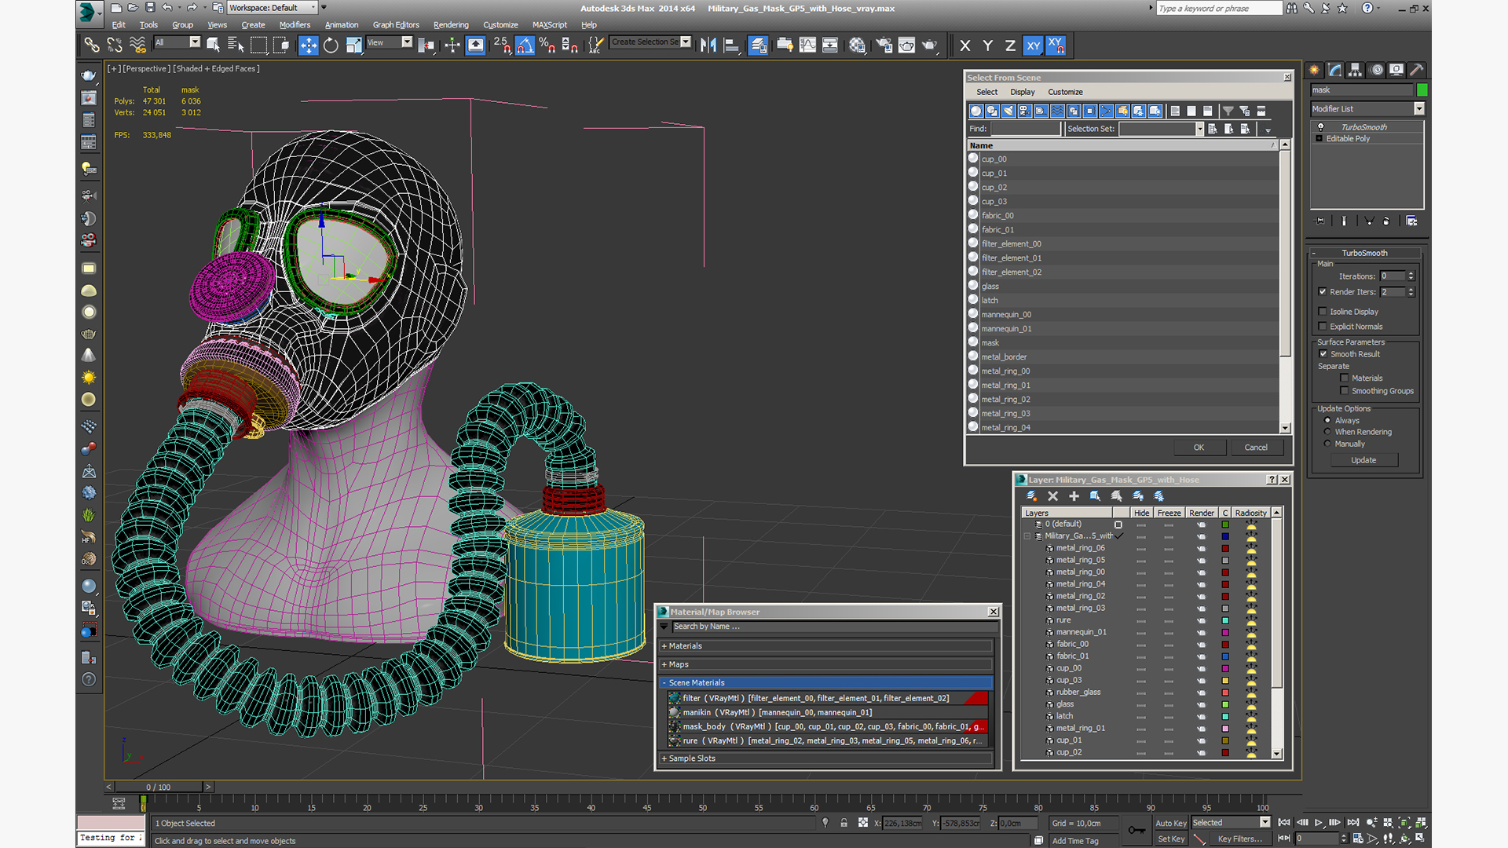Constrain to XY plane button
The image size is (1508, 848).
tap(1033, 46)
